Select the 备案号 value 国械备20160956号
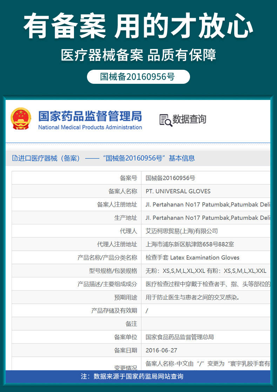277x392 pixels. coord(170,178)
